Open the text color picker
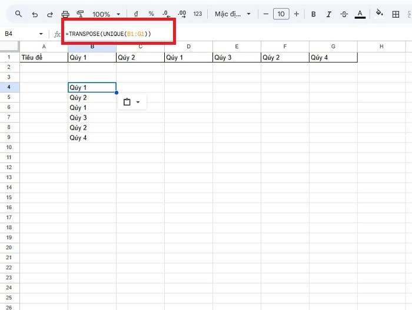Image resolution: width=412 pixels, height=310 pixels. click(x=360, y=14)
